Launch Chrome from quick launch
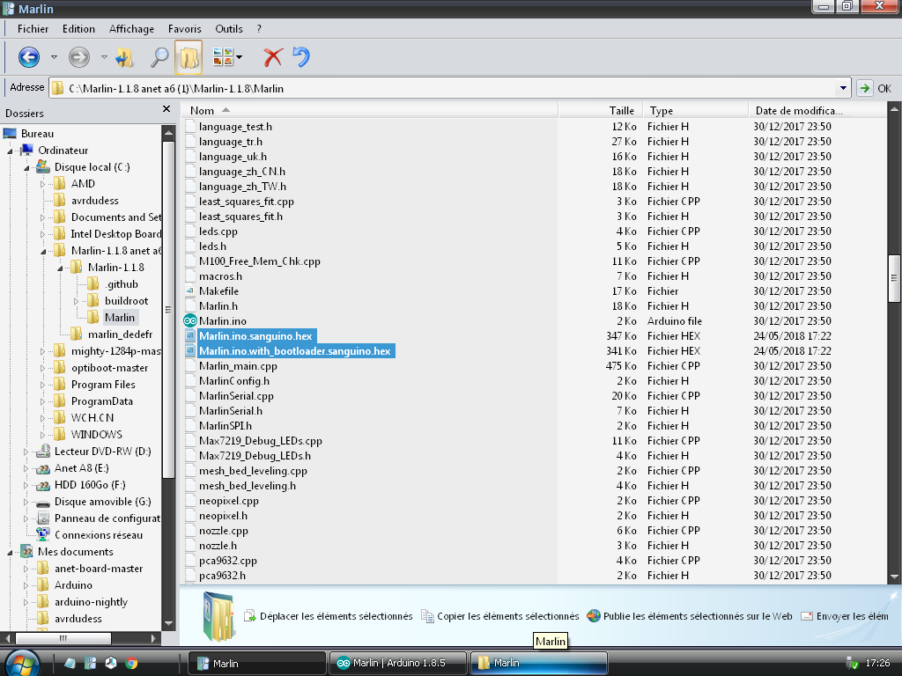The width and height of the screenshot is (902, 676). click(x=132, y=663)
